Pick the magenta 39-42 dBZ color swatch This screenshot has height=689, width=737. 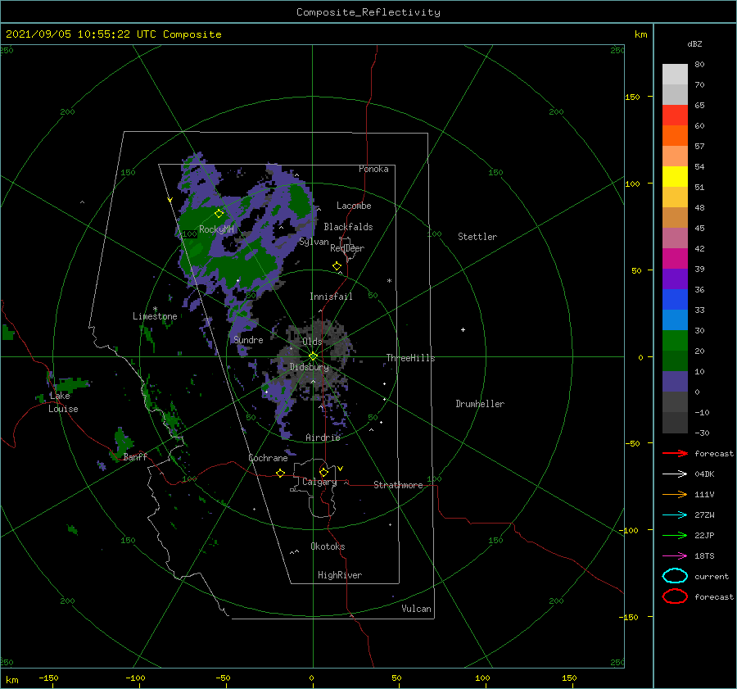675,258
